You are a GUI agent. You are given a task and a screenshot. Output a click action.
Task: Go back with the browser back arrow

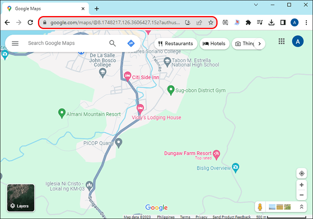7,22
